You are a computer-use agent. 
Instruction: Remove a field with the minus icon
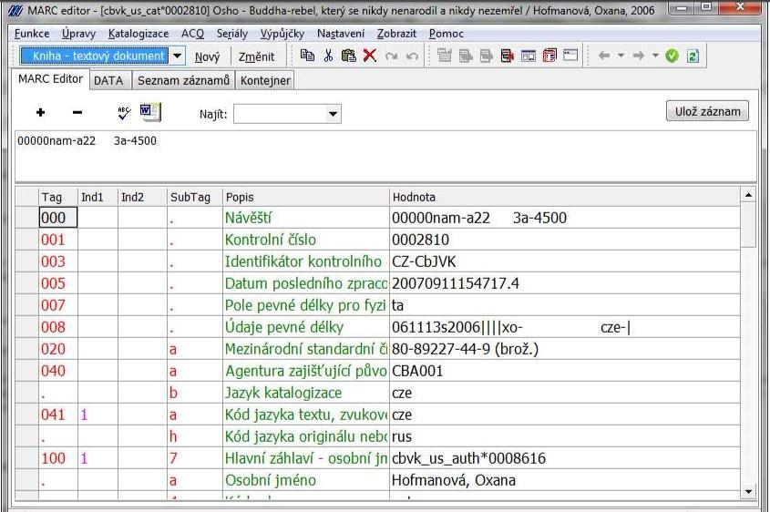pyautogui.click(x=77, y=113)
